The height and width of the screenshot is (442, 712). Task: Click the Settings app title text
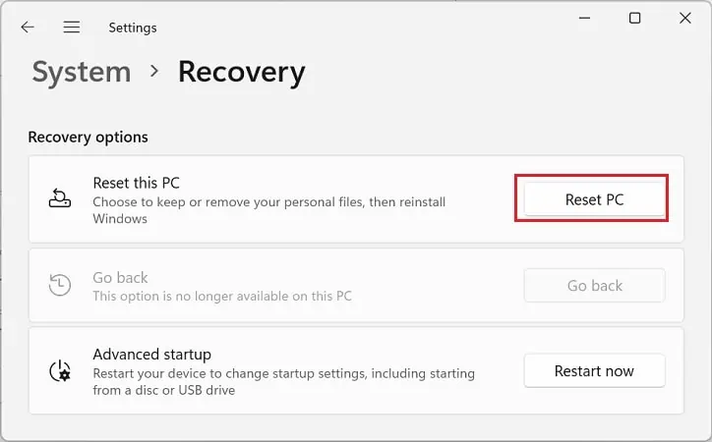(x=132, y=28)
